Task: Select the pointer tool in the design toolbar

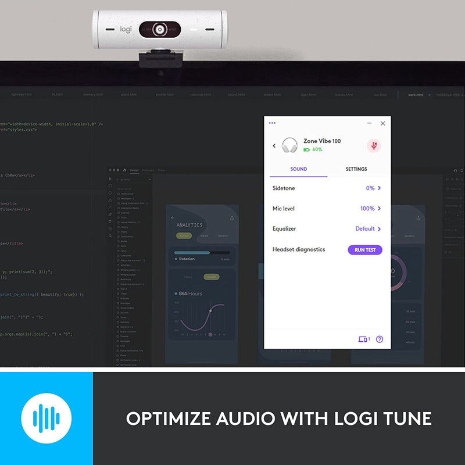Action: point(110,179)
